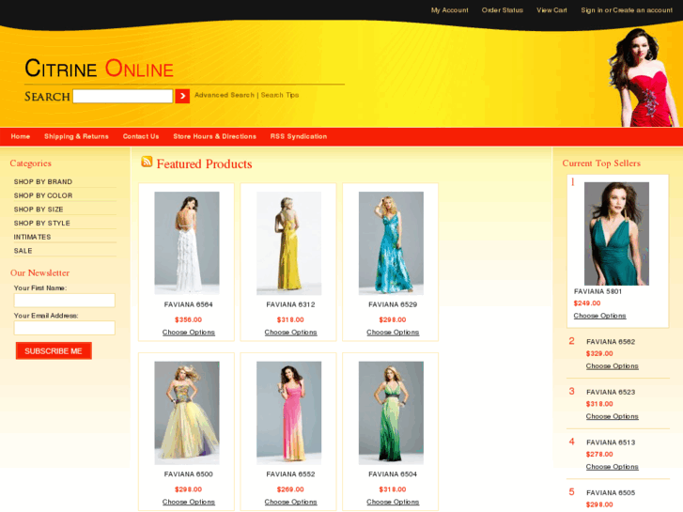
Task: Click the Faviana 6312 product name
Action: 290,304
